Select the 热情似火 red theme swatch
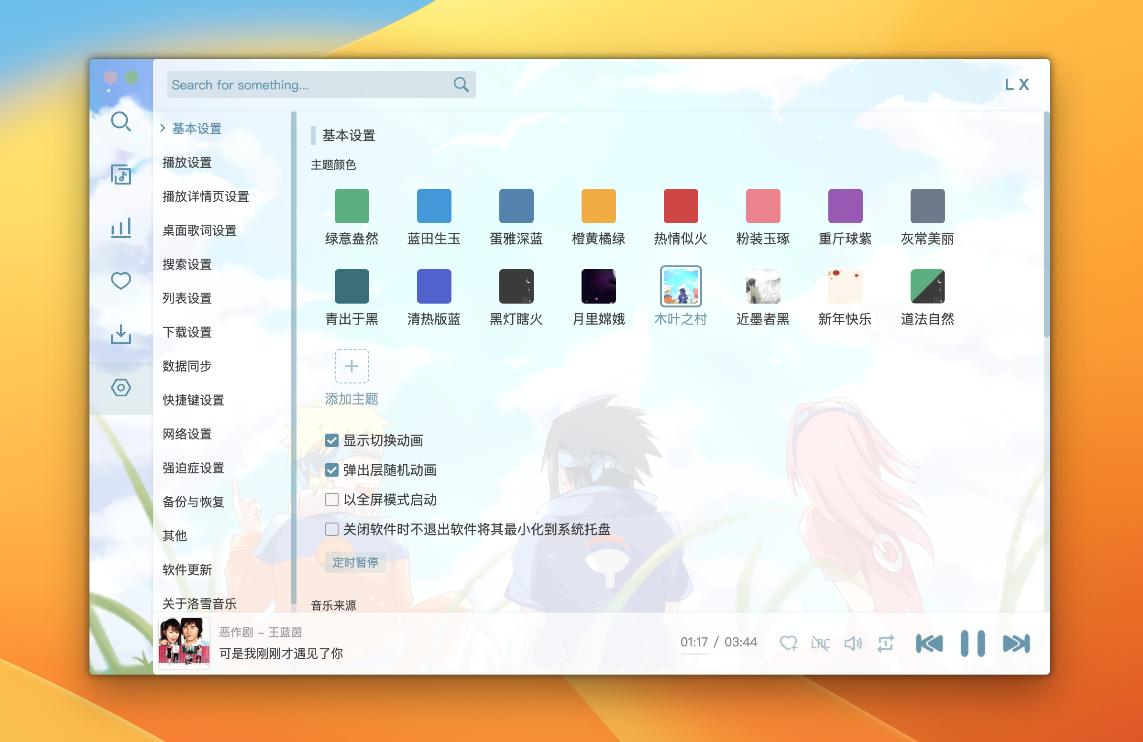Screen dimensions: 1143x742 pyautogui.click(x=680, y=206)
